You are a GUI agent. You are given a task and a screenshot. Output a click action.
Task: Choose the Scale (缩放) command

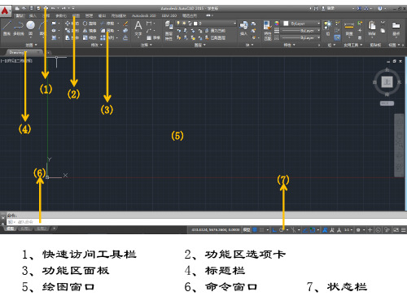(90, 37)
